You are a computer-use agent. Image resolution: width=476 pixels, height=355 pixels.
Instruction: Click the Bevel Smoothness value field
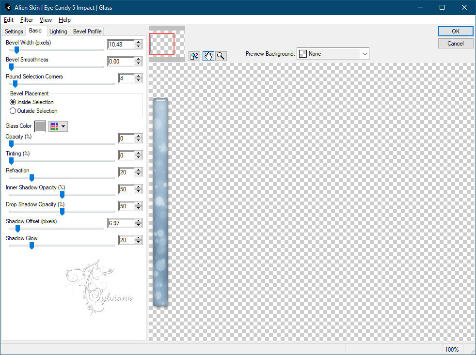coord(121,62)
